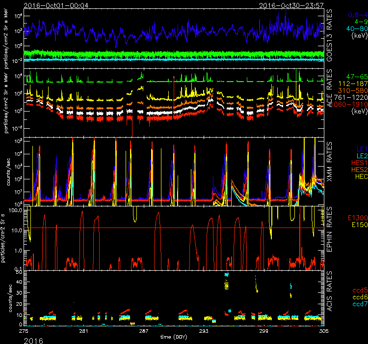Click the cyan ccd7 cluster near 50 counts
368x344 pixels.
coord(227,274)
